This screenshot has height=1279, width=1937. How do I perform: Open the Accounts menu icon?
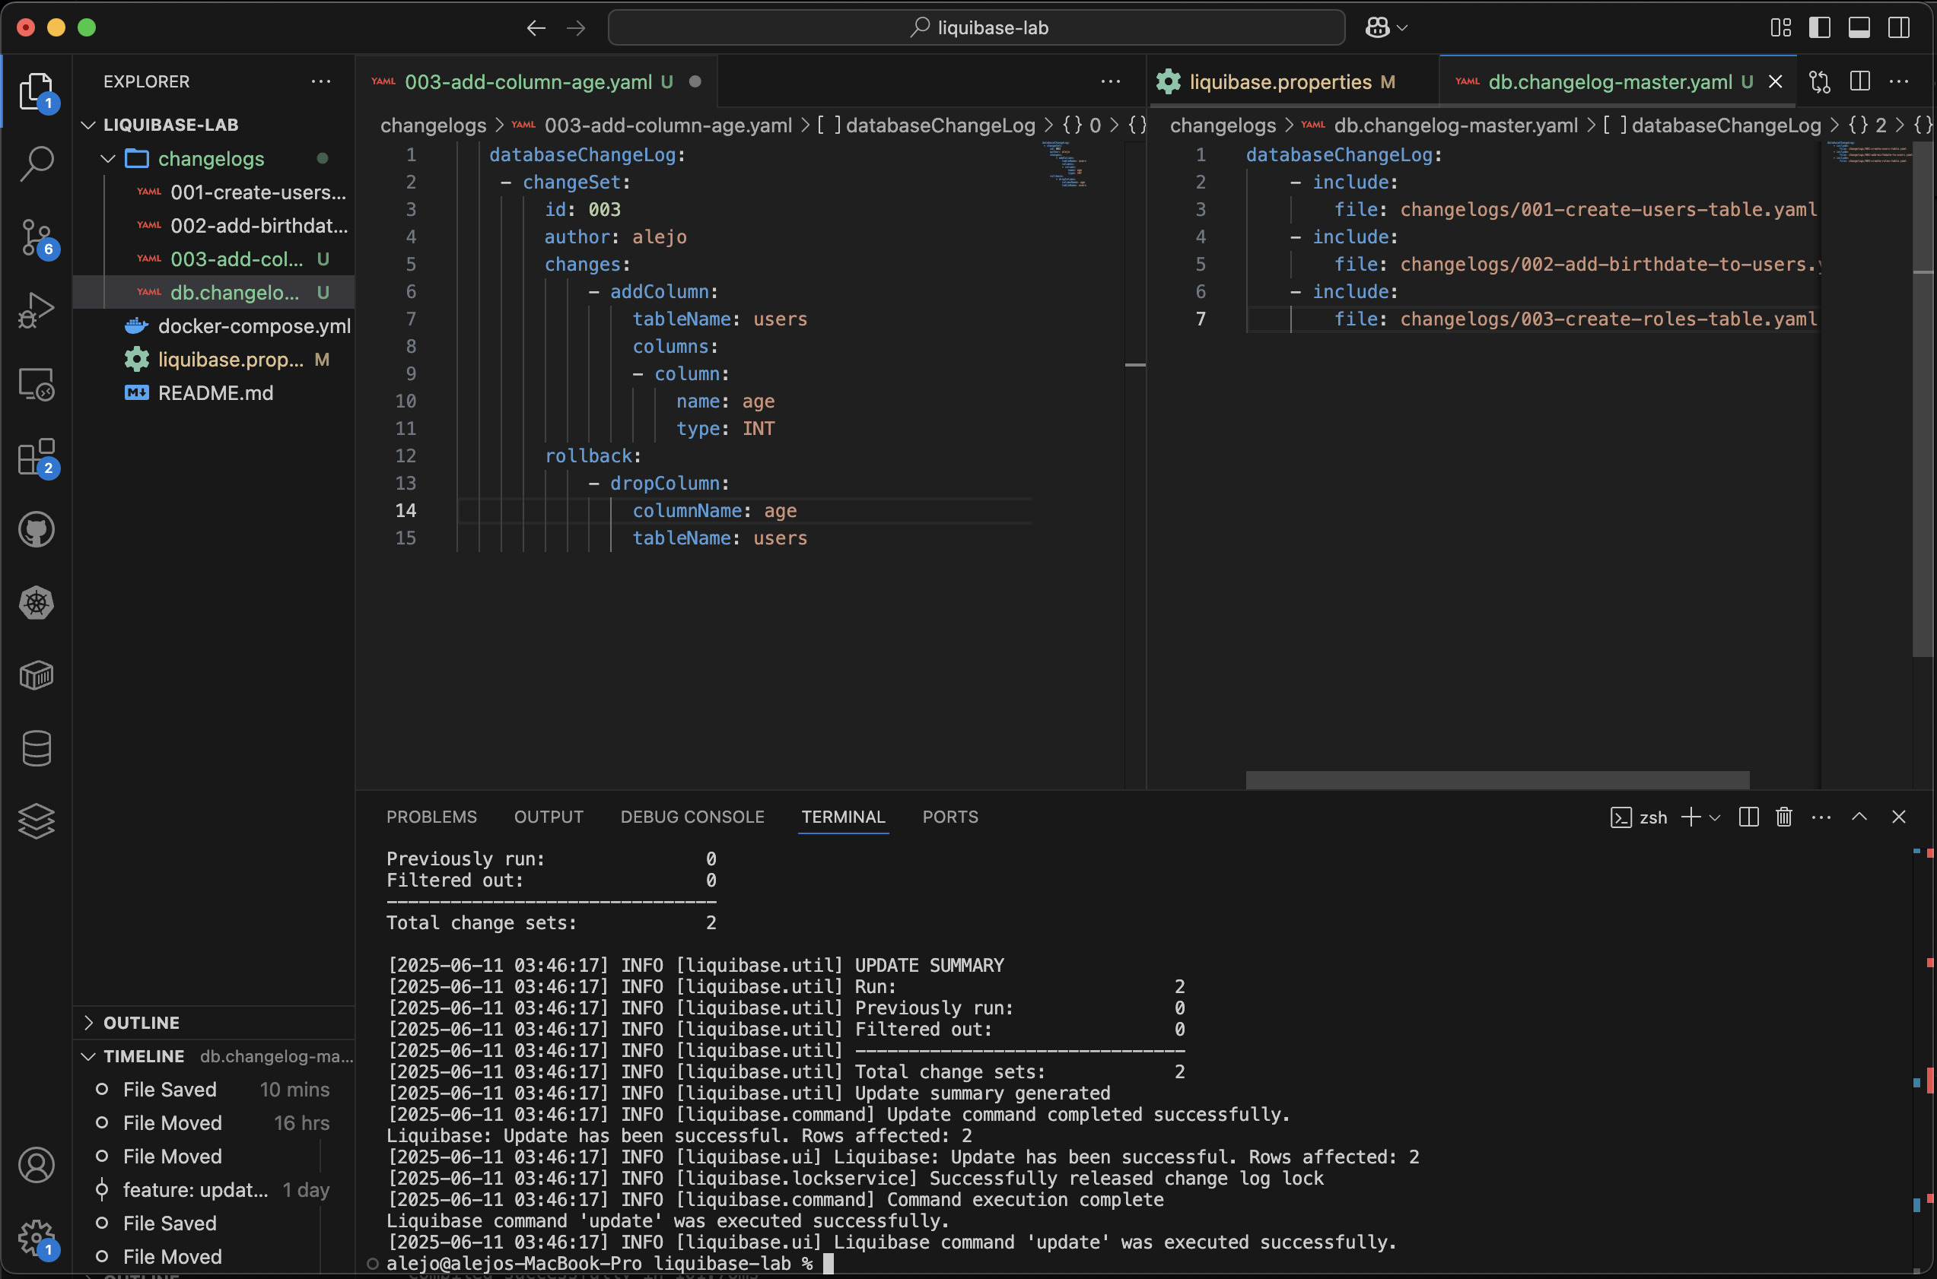[37, 1165]
